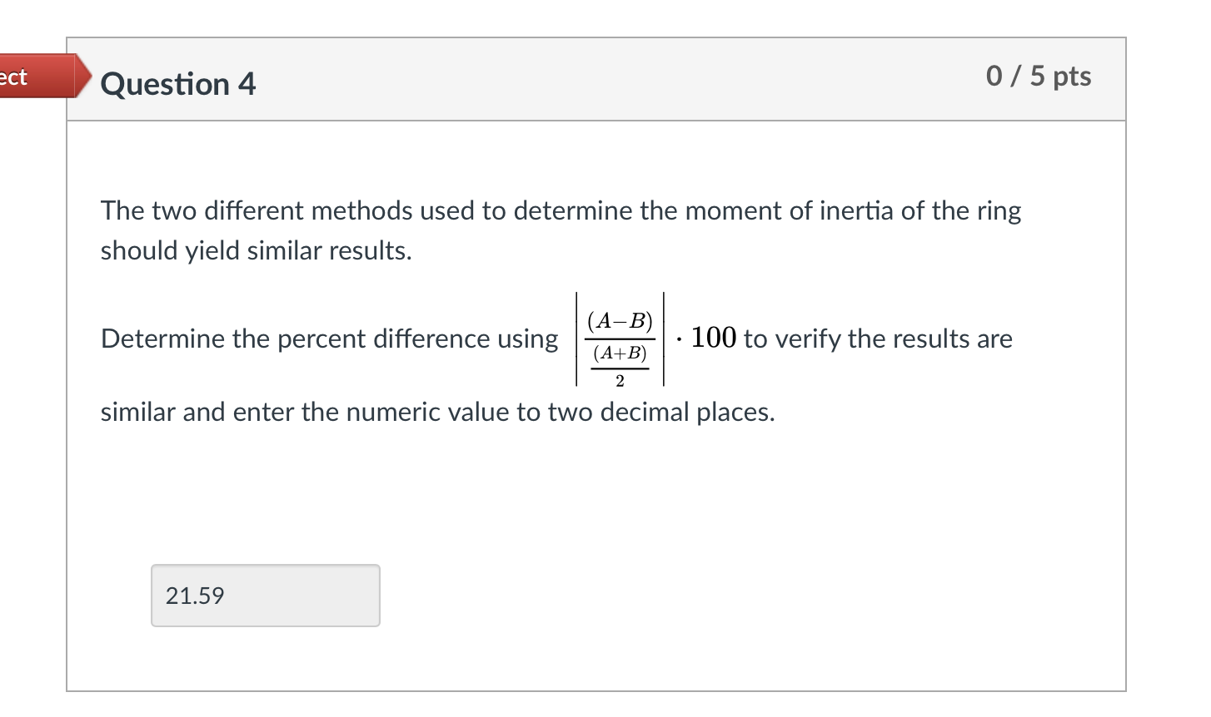Click the 0 / 5 pts score label
1211x717 pixels.
[1038, 77]
